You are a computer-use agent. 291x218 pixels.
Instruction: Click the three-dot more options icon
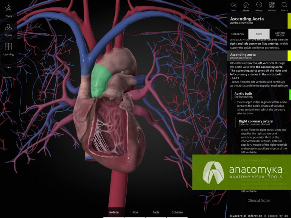click(8, 67)
